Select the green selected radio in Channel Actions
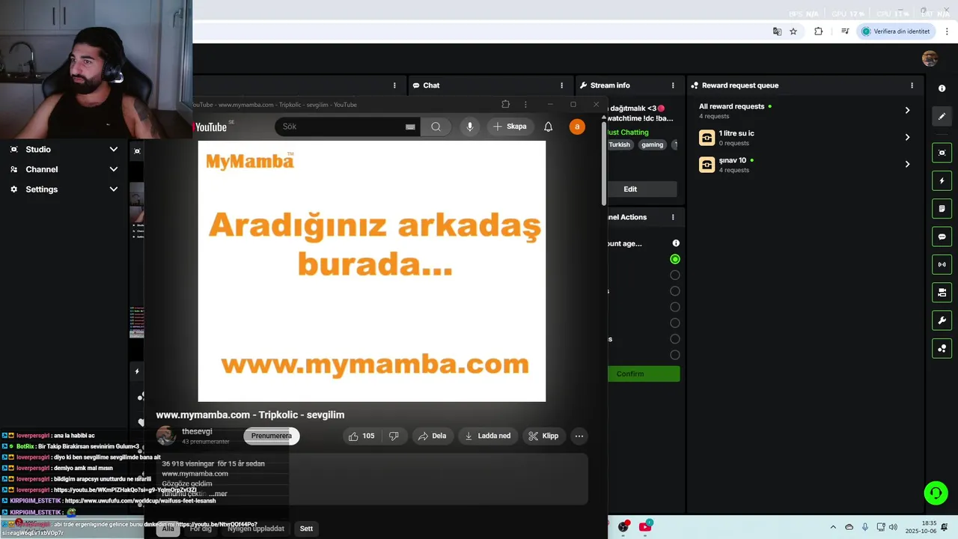958x539 pixels. [x=675, y=259]
